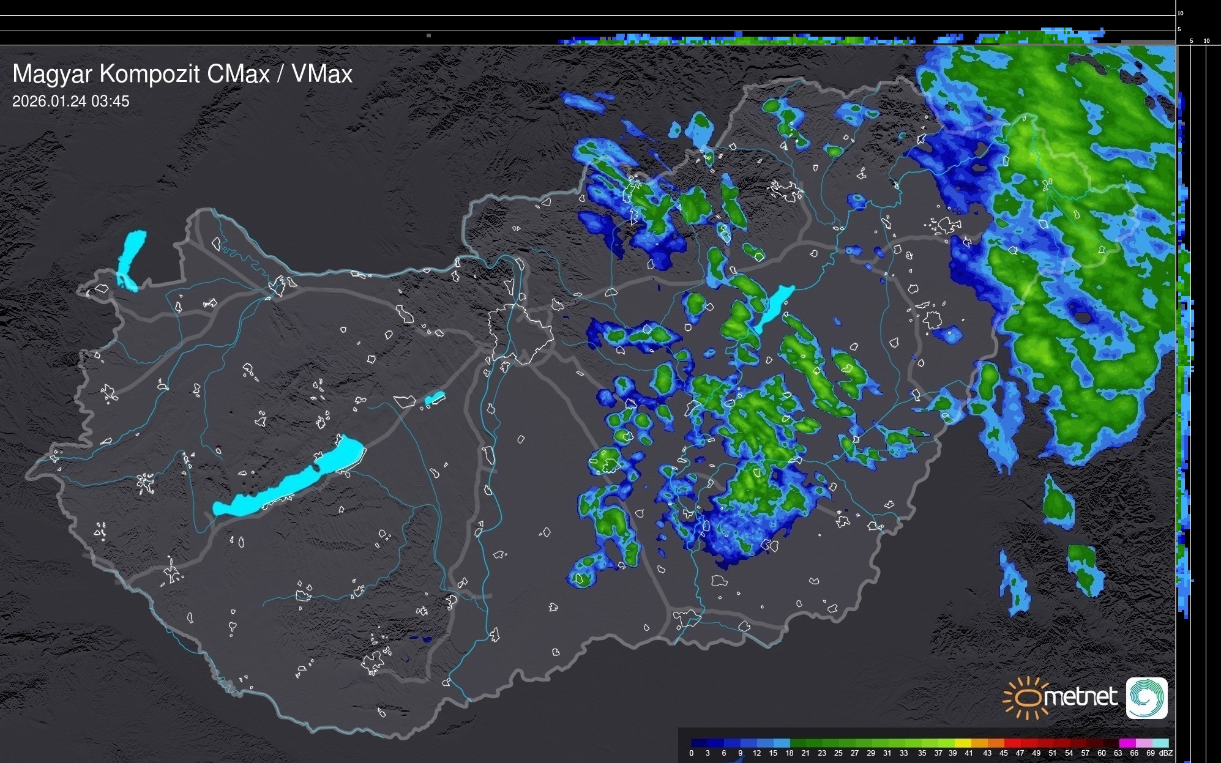The width and height of the screenshot is (1221, 763).
Task: Select the magenta 63 dBZ legend swatch
Action: (1127, 743)
